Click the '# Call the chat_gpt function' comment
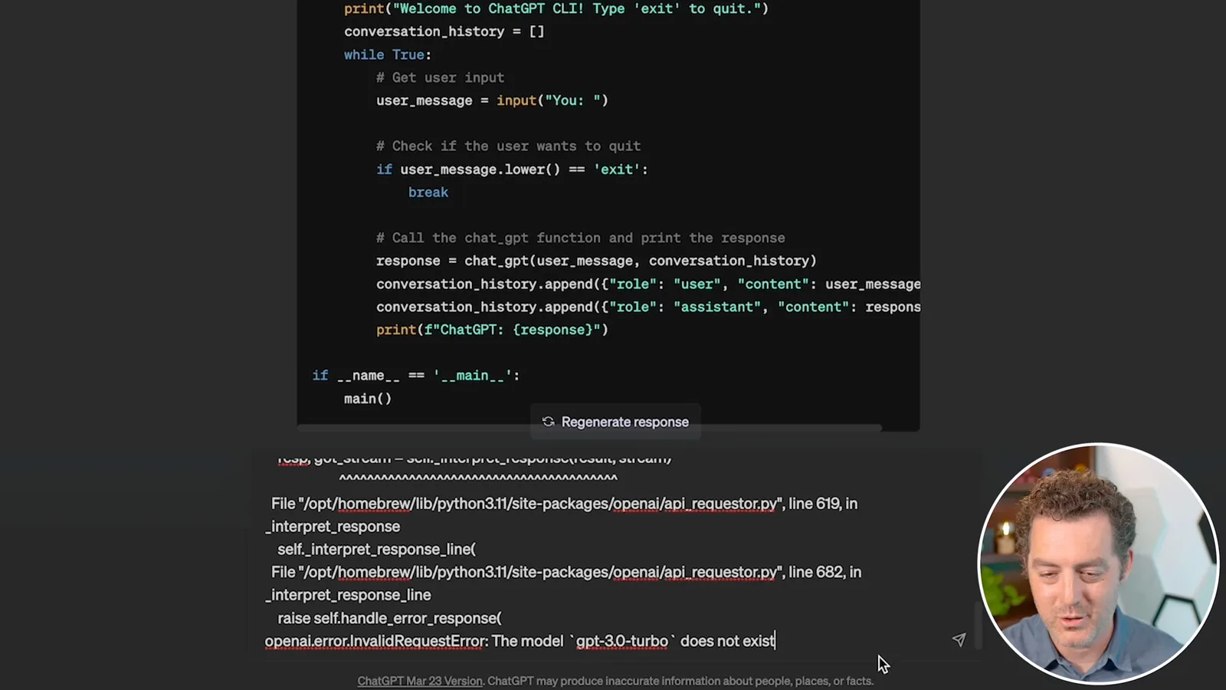The height and width of the screenshot is (690, 1226). point(580,238)
